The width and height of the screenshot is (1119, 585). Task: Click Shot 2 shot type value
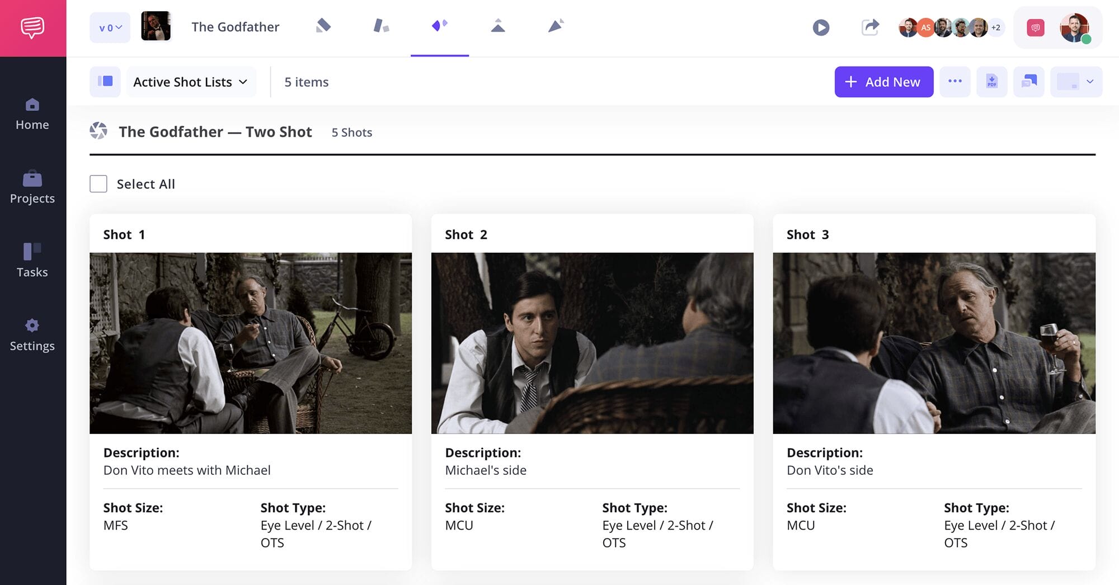[658, 534]
